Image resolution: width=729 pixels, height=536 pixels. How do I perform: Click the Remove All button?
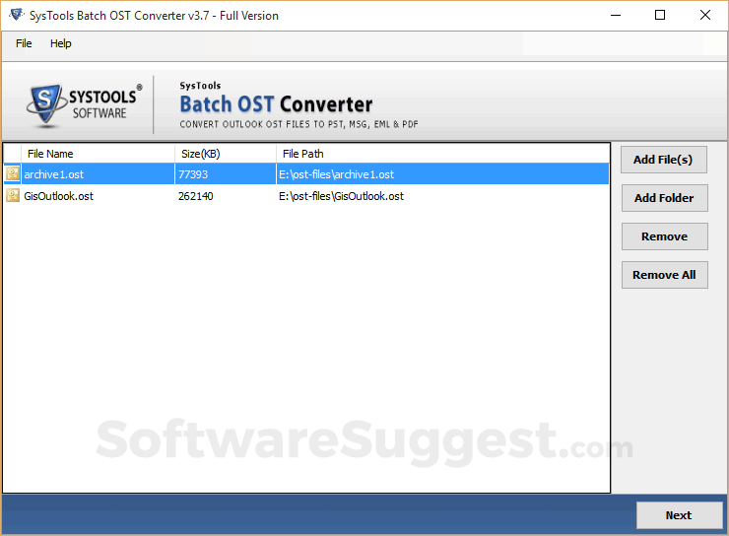(664, 275)
